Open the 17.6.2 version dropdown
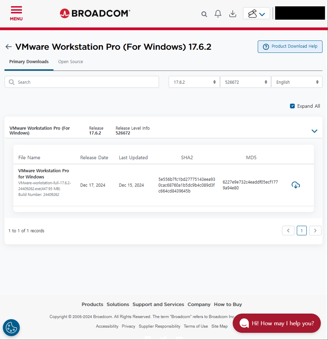 point(194,82)
